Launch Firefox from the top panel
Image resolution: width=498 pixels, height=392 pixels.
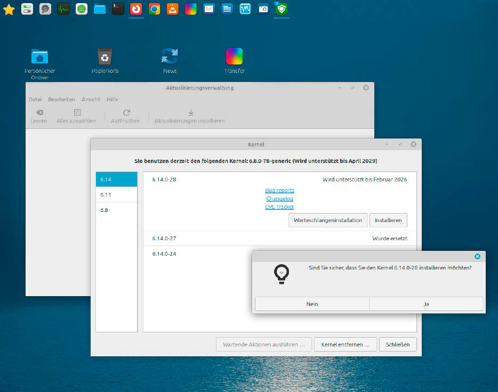click(136, 9)
